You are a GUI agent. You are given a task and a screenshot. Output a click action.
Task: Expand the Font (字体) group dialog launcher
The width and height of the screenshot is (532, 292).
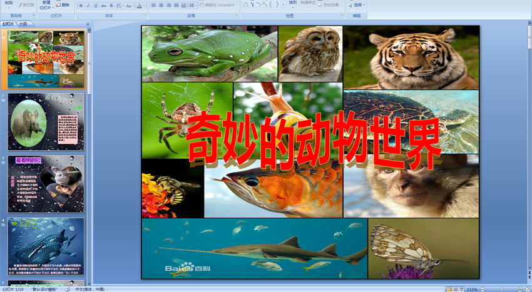pos(145,16)
